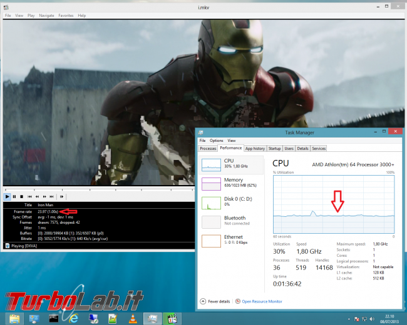Click the Iron Man title text
Screen dimensions: 407x325
click(x=46, y=205)
